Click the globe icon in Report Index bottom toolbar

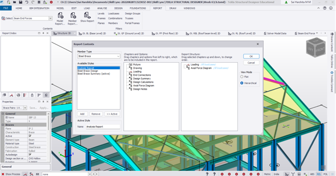pos(18,95)
